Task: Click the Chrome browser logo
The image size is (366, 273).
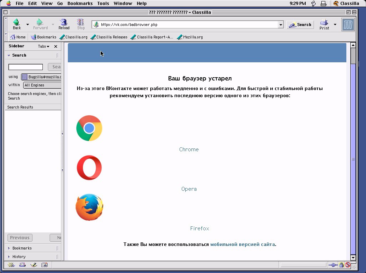Action: click(89, 128)
